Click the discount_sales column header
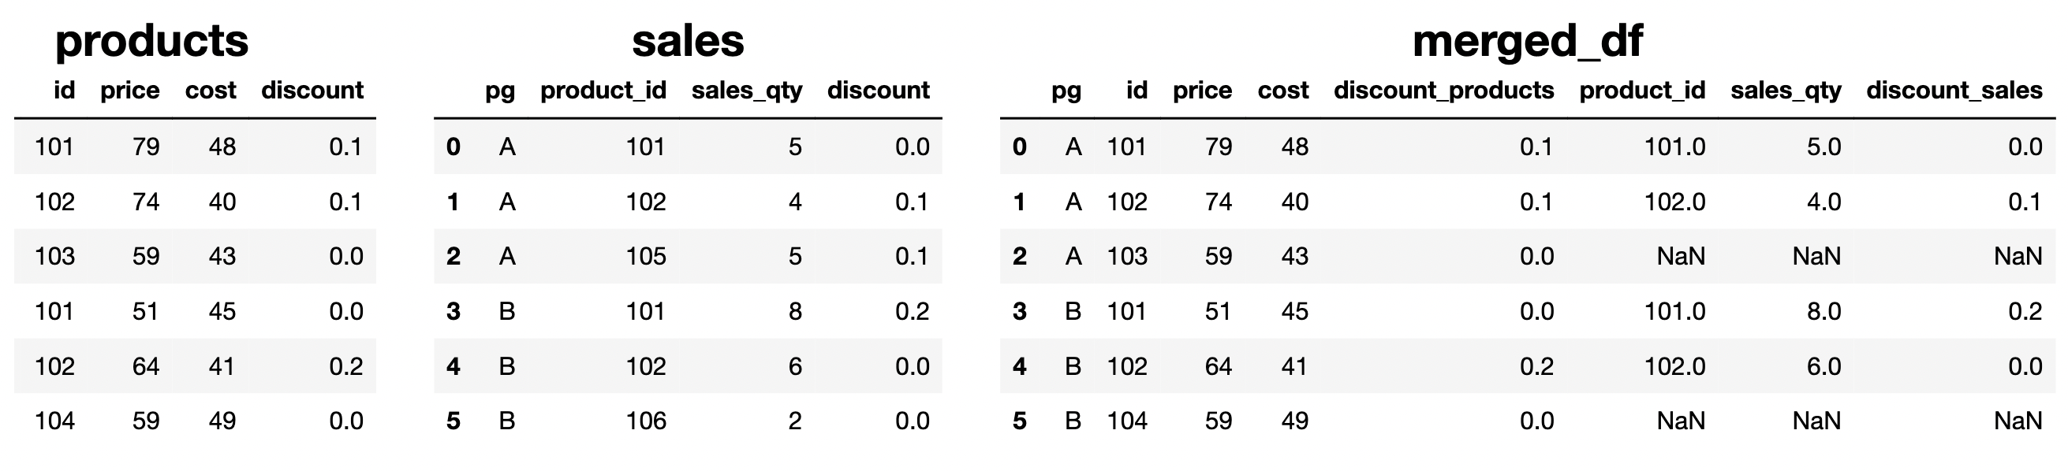 pyautogui.click(x=1954, y=91)
